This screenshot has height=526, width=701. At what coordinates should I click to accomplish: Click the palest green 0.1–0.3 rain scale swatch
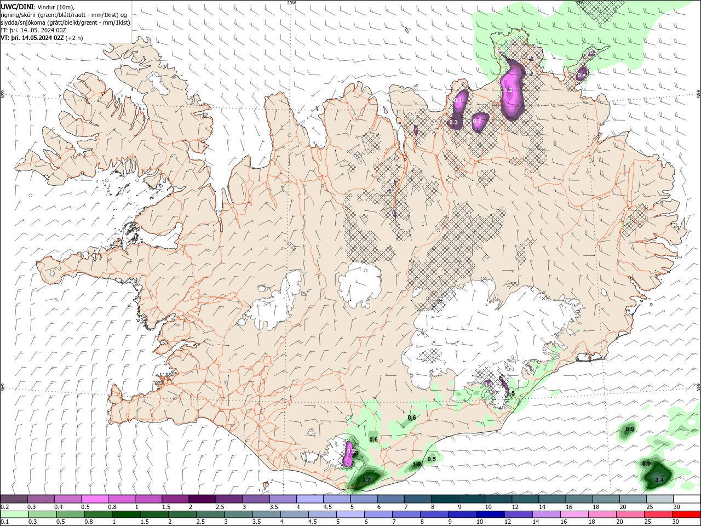pos(15,514)
